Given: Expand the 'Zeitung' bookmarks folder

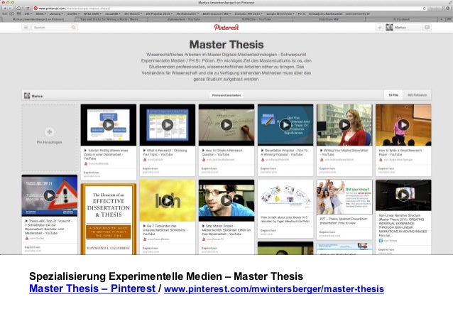Looking at the screenshot, I should pyautogui.click(x=56, y=14).
